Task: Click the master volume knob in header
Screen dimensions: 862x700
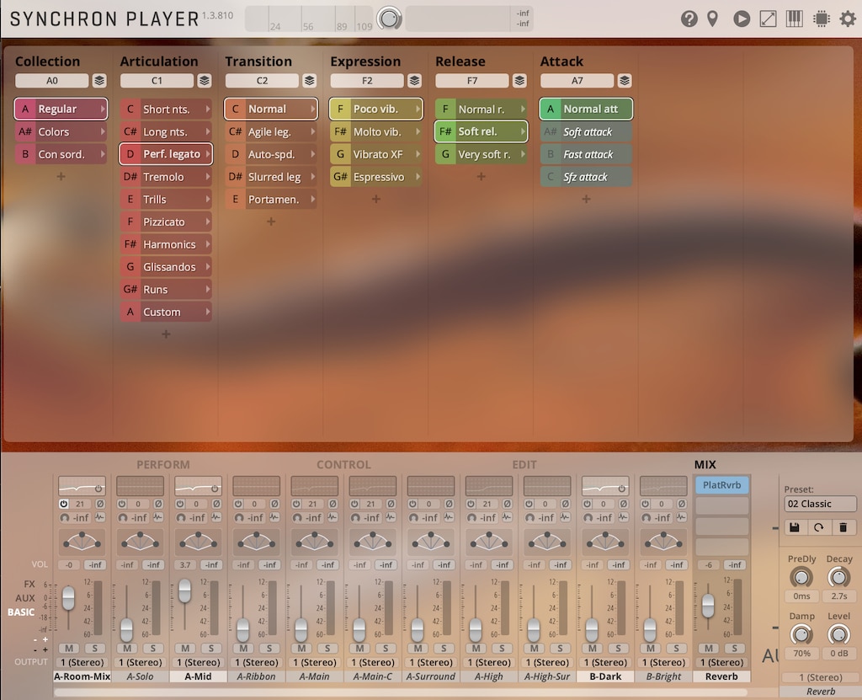Action: click(x=389, y=19)
